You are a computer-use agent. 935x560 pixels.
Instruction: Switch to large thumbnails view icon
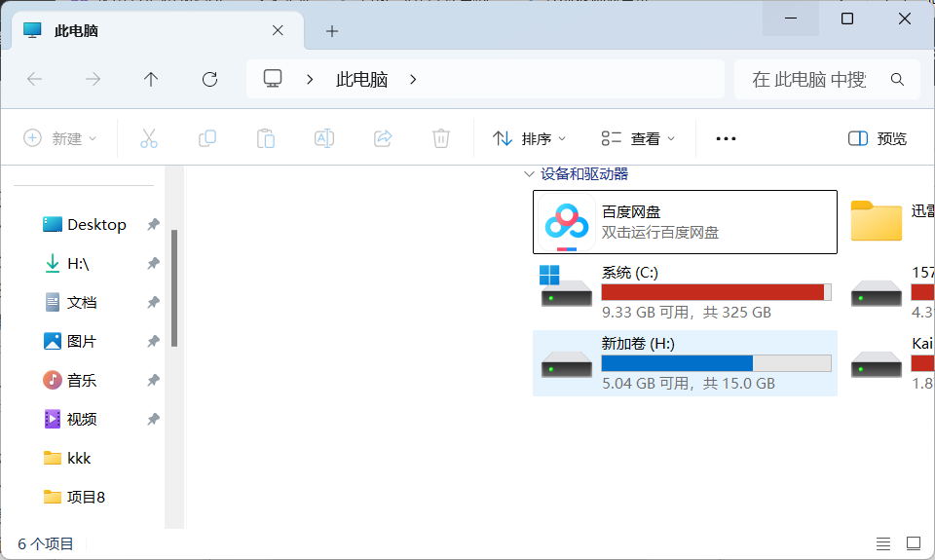(914, 543)
